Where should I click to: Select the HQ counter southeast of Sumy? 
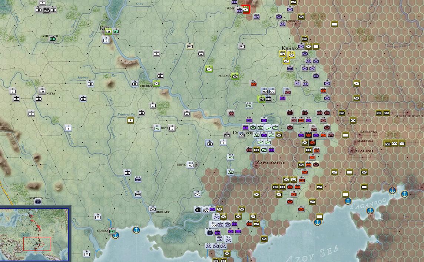pos(257,17)
